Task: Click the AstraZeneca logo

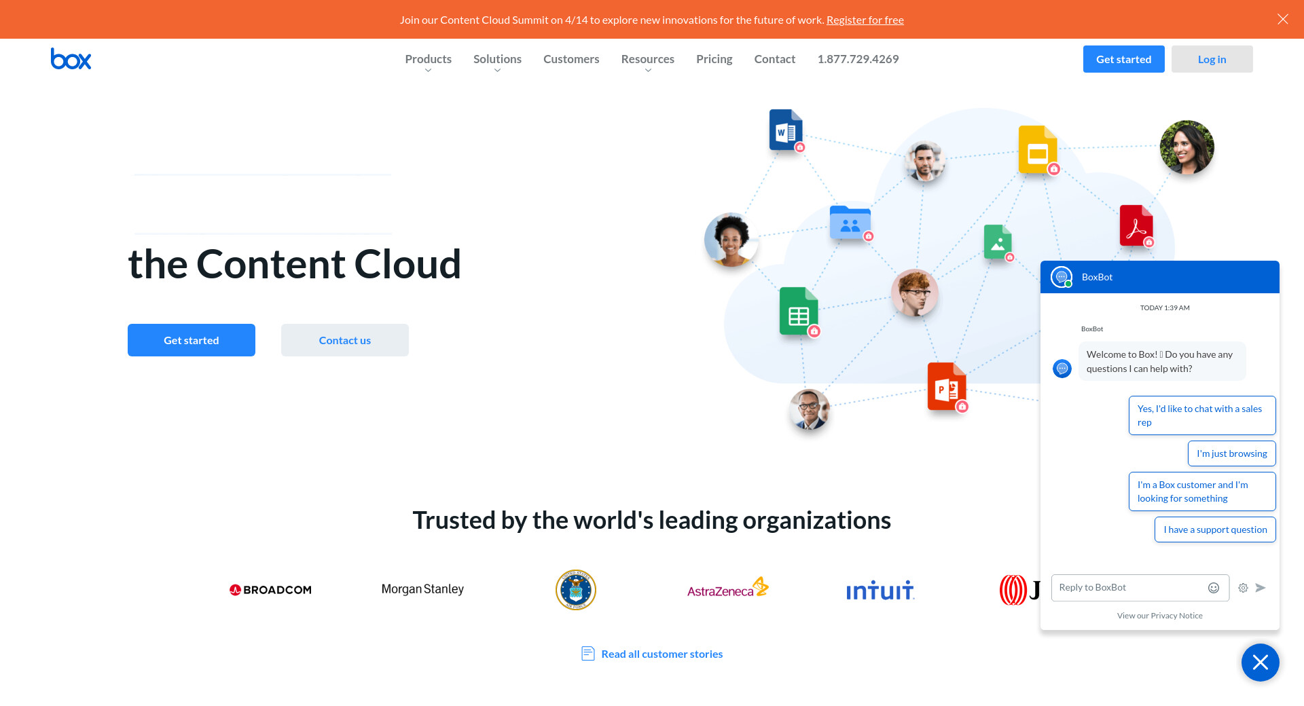Action: coord(728,588)
